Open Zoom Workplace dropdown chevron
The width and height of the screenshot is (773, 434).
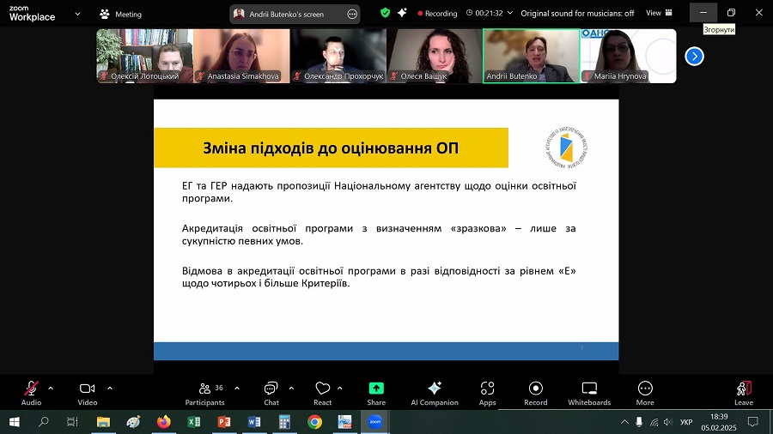click(78, 14)
